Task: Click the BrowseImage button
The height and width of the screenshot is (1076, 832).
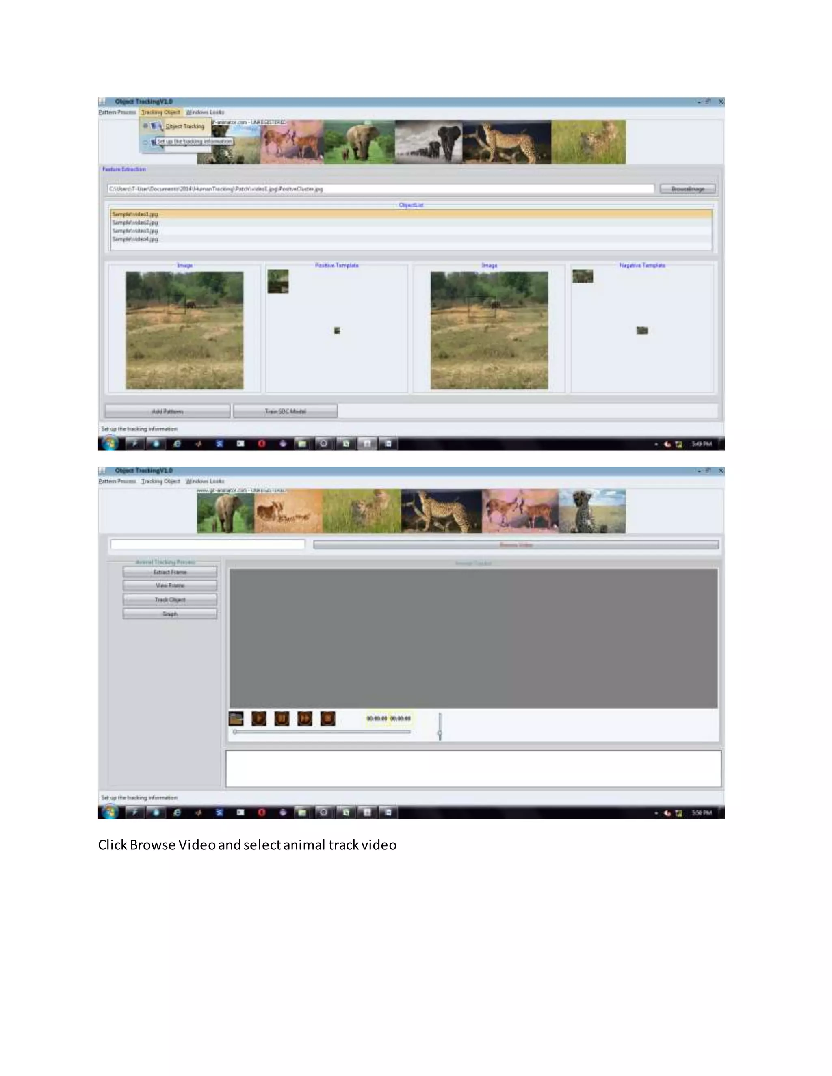Action: click(x=688, y=189)
